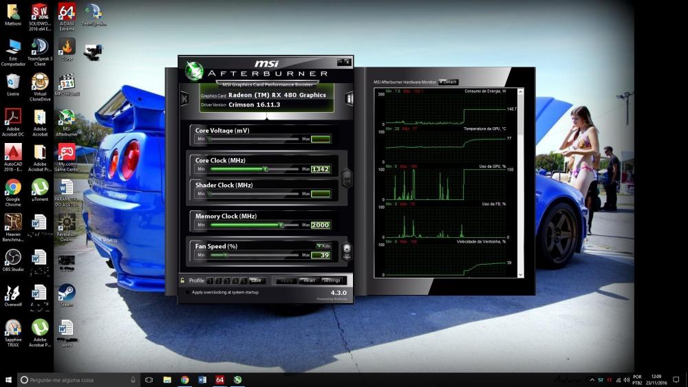This screenshot has width=688, height=387.
Task: Click the Memory Clock value field
Action: click(321, 225)
